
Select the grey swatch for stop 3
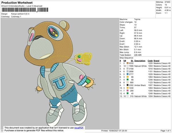[128, 69]
